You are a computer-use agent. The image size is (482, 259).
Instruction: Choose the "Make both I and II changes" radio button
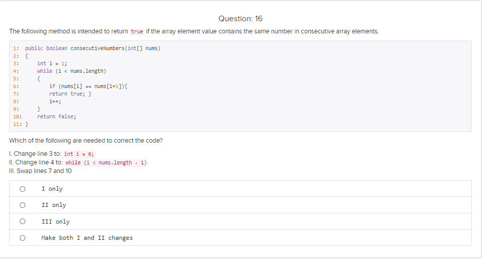pyautogui.click(x=22, y=238)
